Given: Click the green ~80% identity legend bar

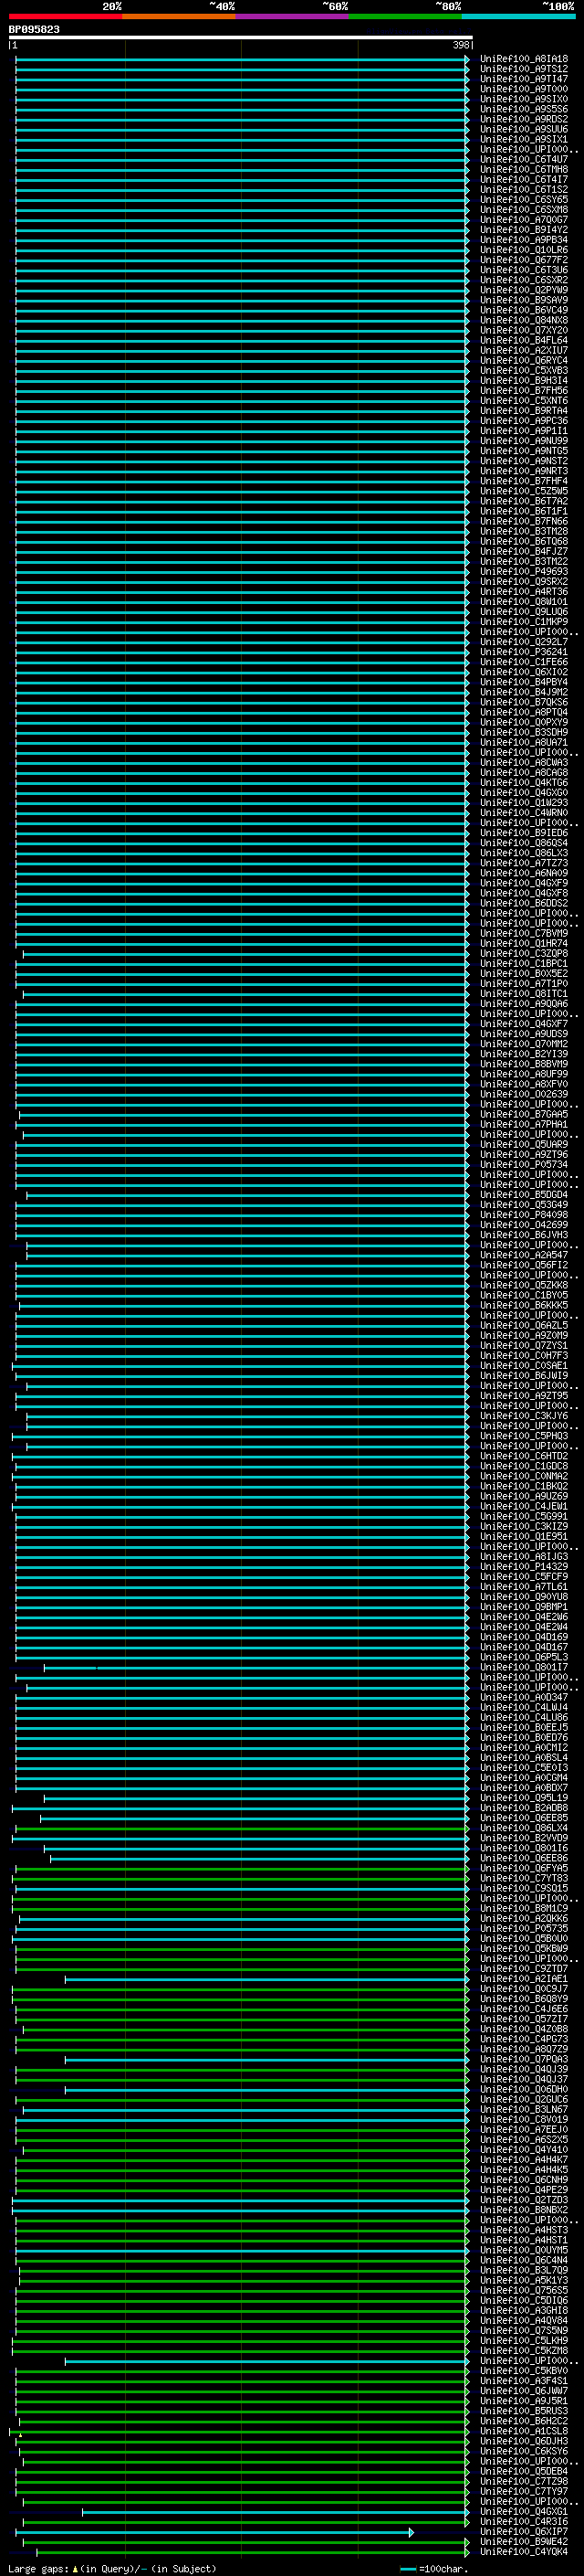Looking at the screenshot, I should 405,16.
